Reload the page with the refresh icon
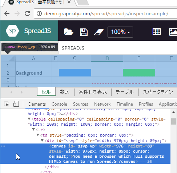 point(27,13)
